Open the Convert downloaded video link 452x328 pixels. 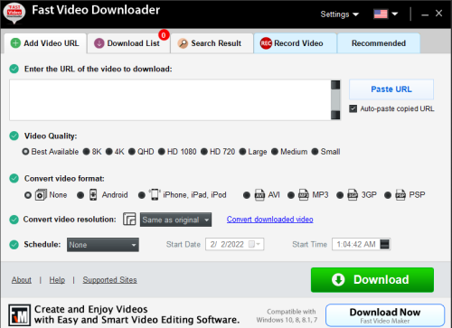tap(269, 220)
